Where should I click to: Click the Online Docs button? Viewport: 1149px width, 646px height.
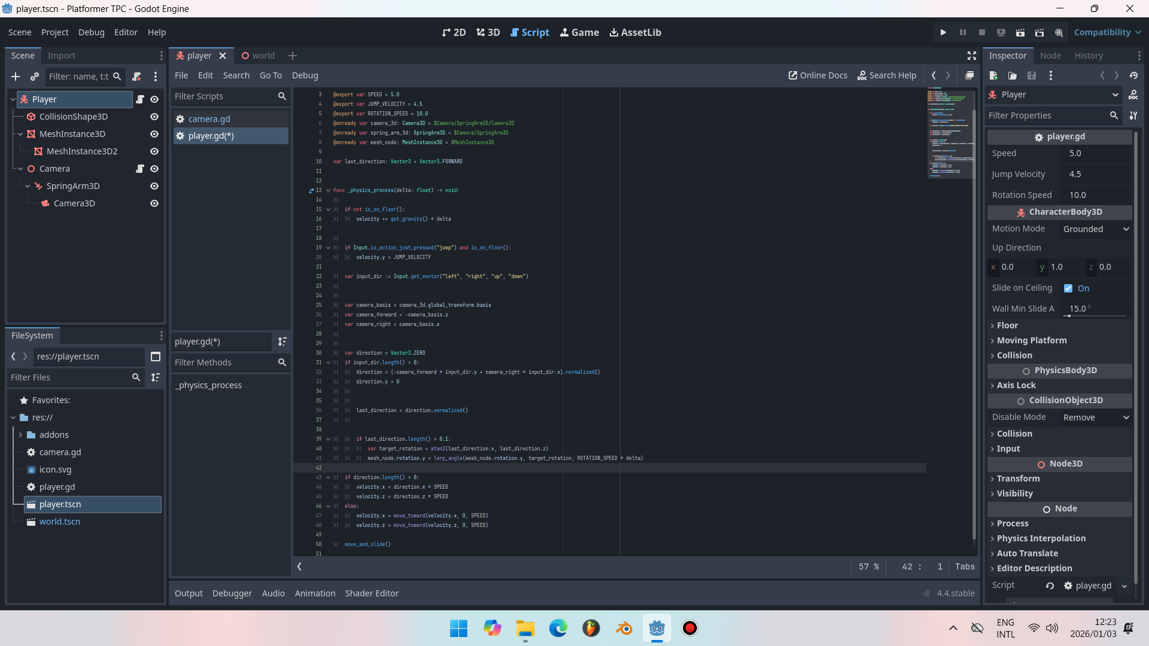[x=817, y=75]
